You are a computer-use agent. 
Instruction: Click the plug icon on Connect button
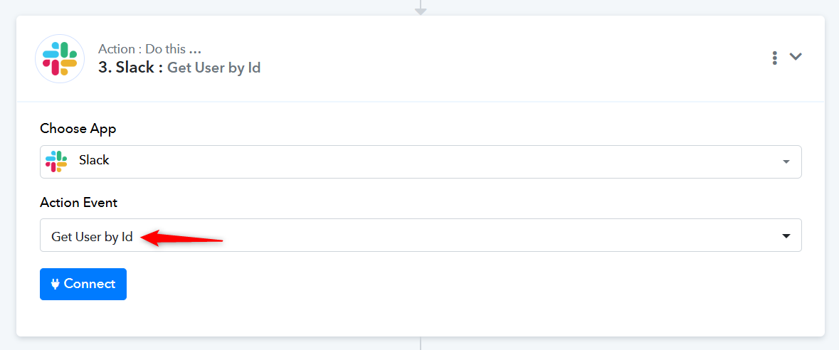(x=55, y=284)
